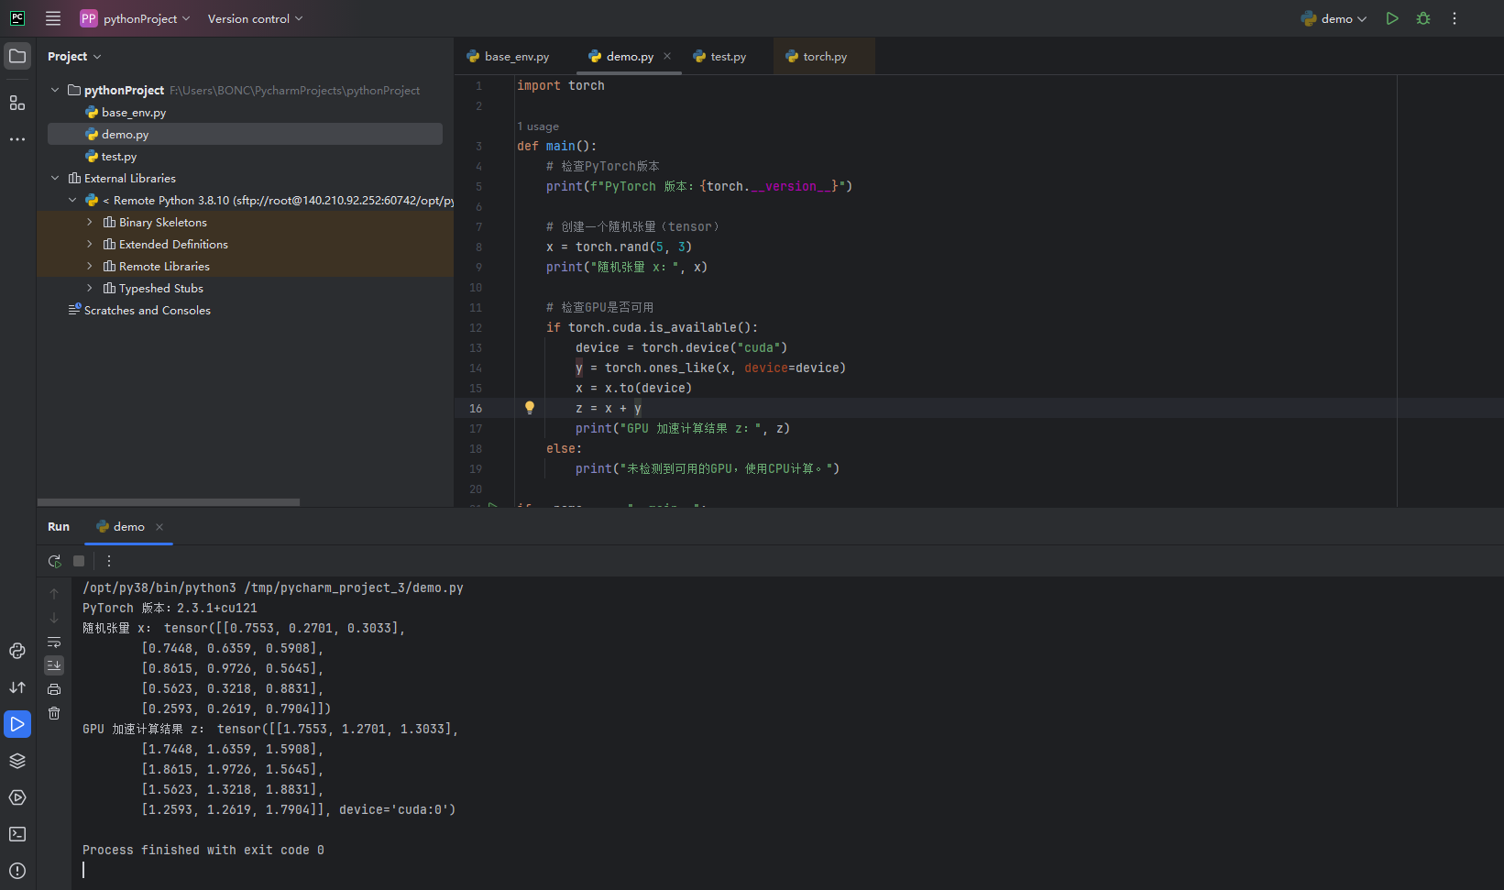Open run toolbar more options
Screen dimensions: 1504x890
(109, 561)
